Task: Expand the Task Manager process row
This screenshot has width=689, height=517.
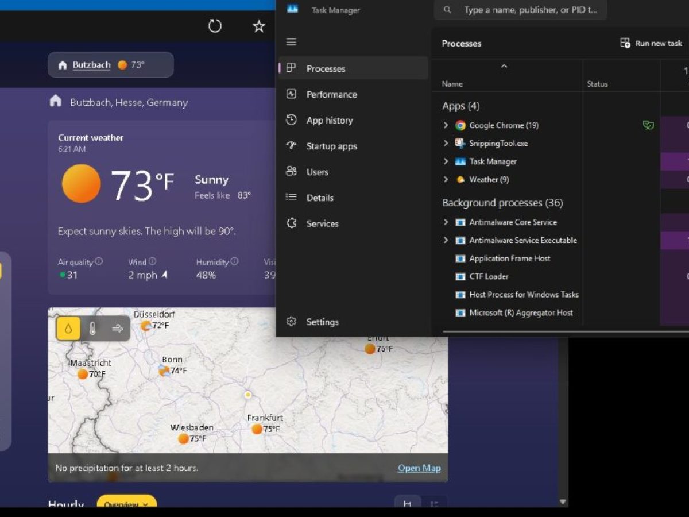Action: 446,161
